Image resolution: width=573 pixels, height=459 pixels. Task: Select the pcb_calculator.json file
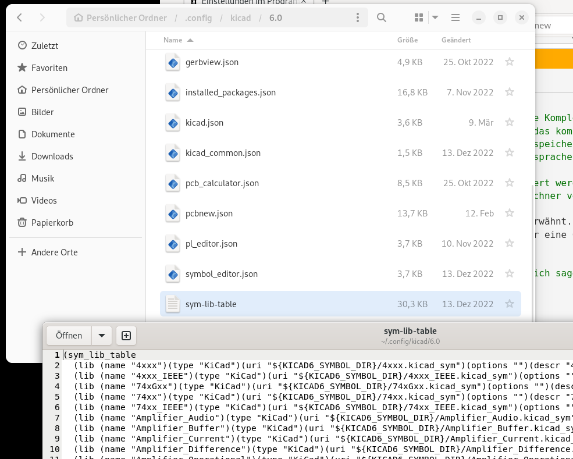click(x=340, y=183)
